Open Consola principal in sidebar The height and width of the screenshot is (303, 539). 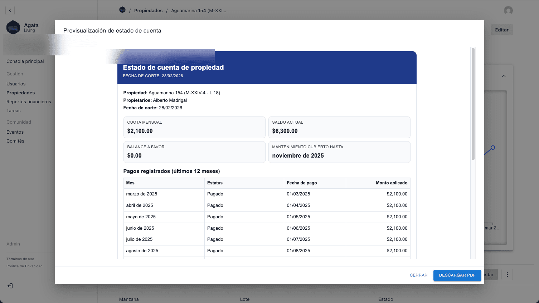pos(25,61)
